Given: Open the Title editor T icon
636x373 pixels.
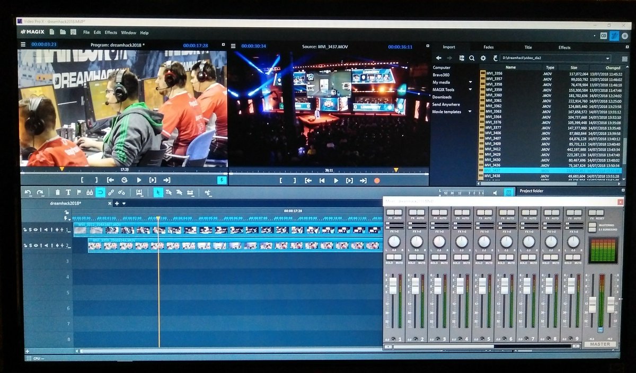Looking at the screenshot, I should coord(68,193).
